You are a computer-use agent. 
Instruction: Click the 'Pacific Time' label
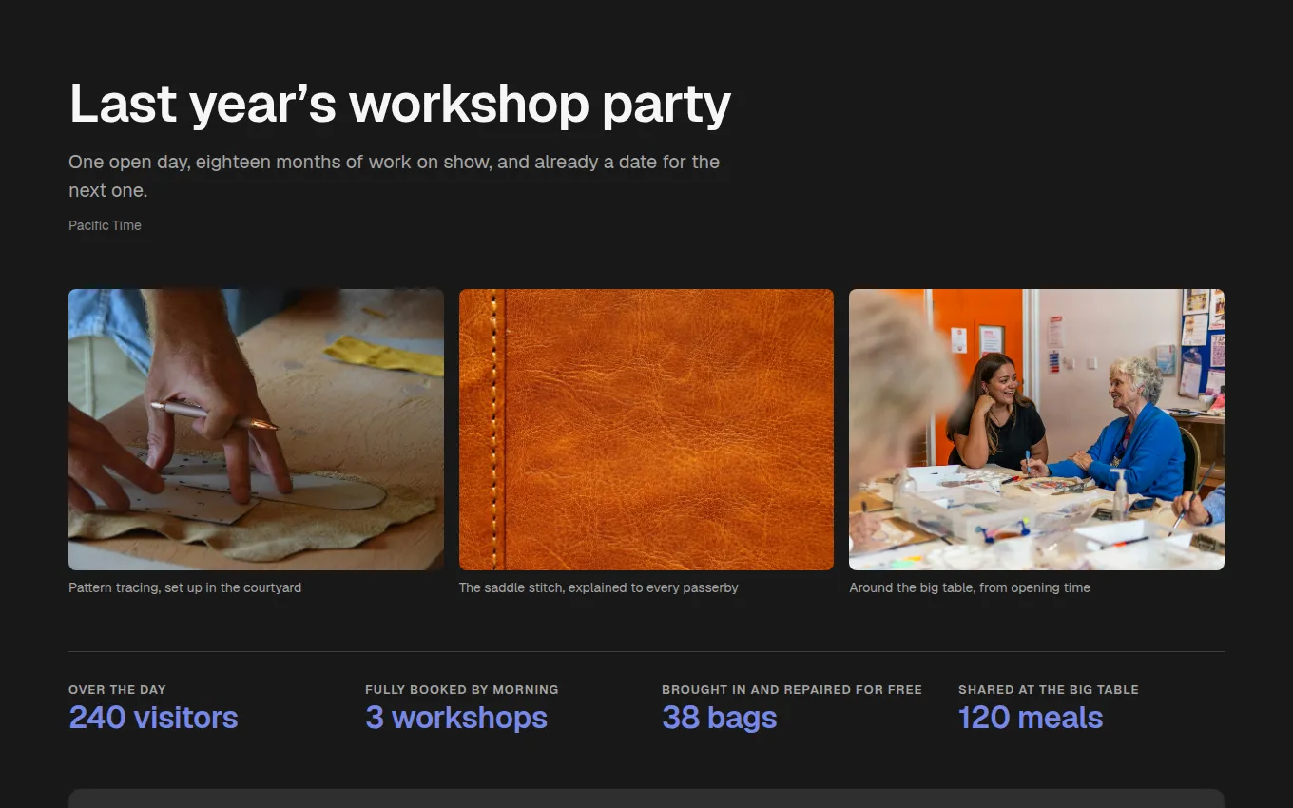click(x=105, y=225)
